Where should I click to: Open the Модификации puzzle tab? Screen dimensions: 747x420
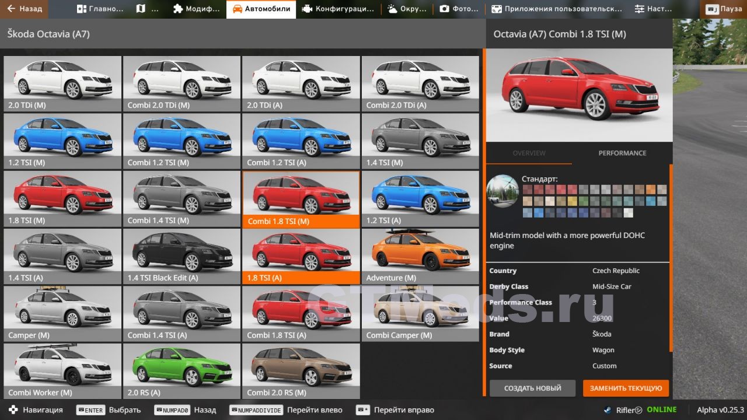[197, 9]
